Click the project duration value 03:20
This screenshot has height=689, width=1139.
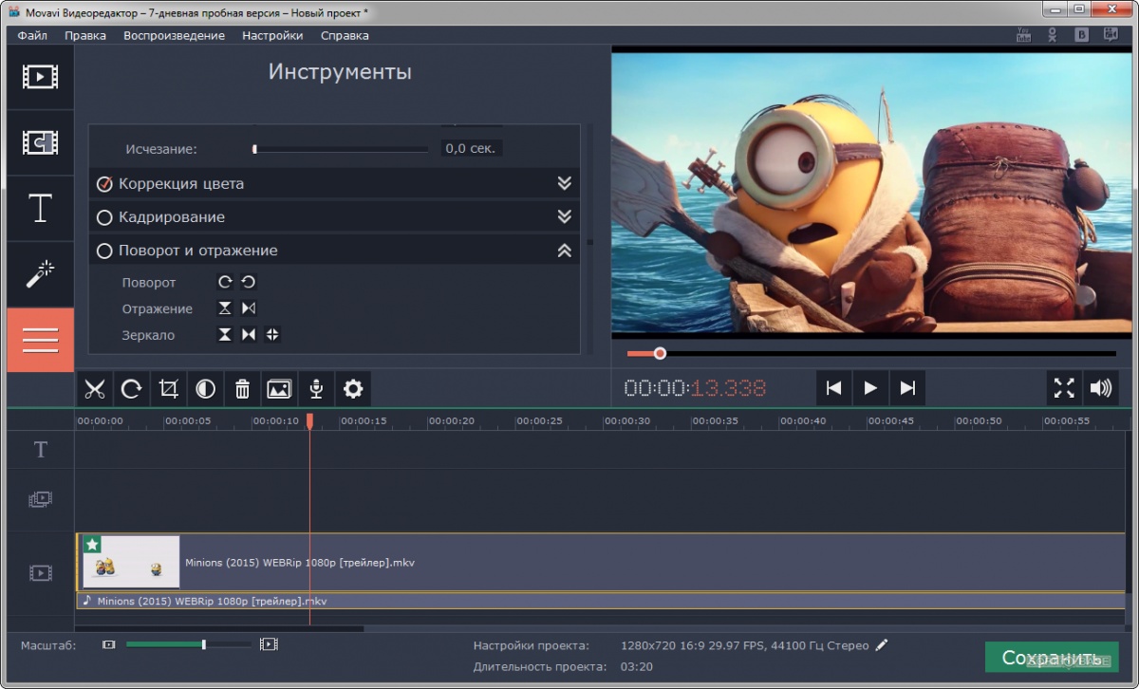click(x=635, y=667)
